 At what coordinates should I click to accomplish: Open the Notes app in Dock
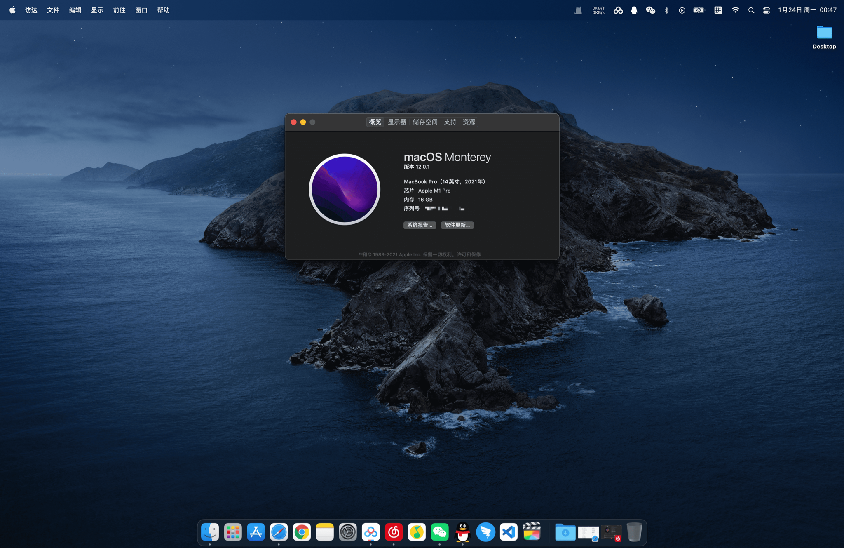pyautogui.click(x=325, y=532)
